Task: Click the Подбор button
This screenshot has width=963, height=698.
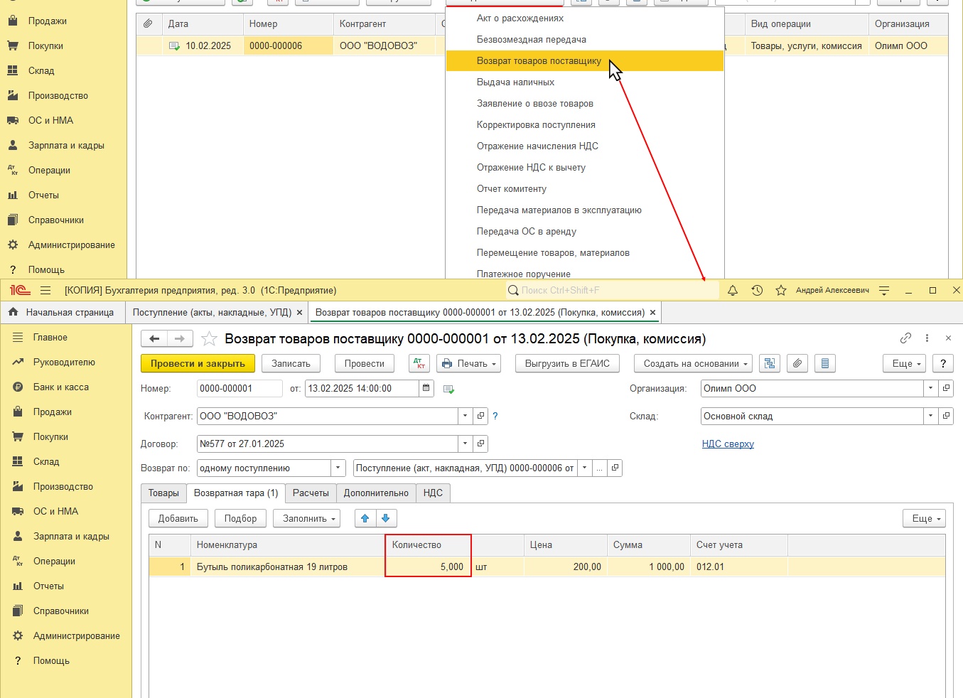Action: coord(240,518)
